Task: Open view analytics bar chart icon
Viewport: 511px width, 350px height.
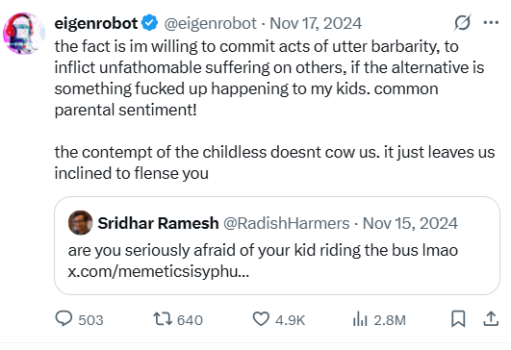Action: pyautogui.click(x=360, y=318)
